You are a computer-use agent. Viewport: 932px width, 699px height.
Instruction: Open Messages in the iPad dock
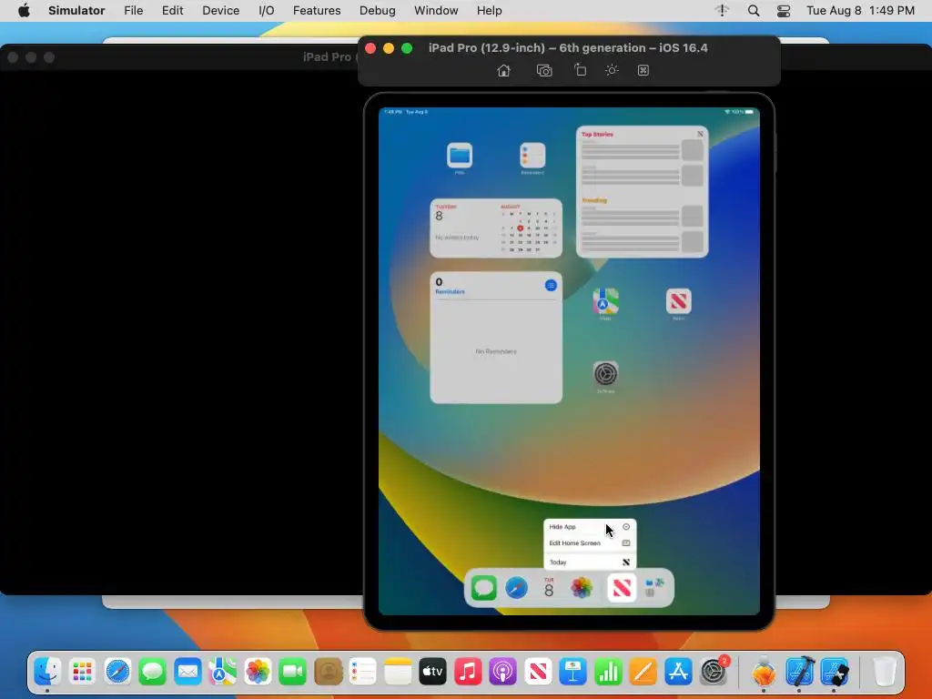tap(484, 589)
